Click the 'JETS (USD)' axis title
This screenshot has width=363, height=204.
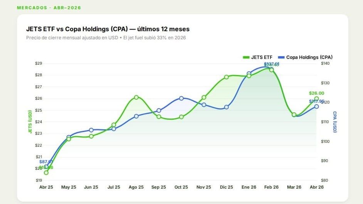30,122
